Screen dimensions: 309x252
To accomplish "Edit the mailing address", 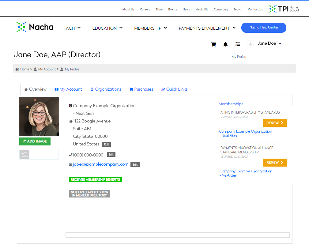I will pos(106,145).
